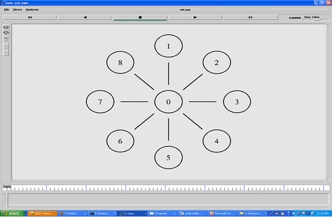Image resolution: width=332 pixels, height=217 pixels.
Task: Play the animation forward
Action: pos(195,17)
